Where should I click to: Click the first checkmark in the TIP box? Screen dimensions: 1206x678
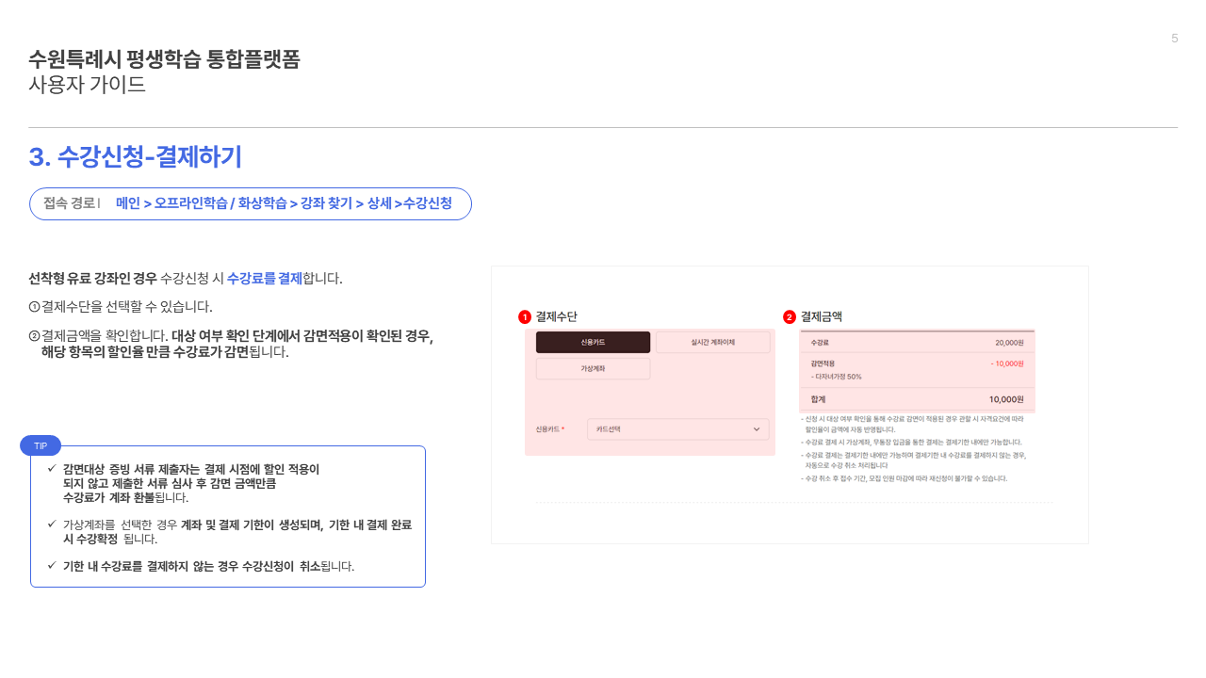click(52, 468)
